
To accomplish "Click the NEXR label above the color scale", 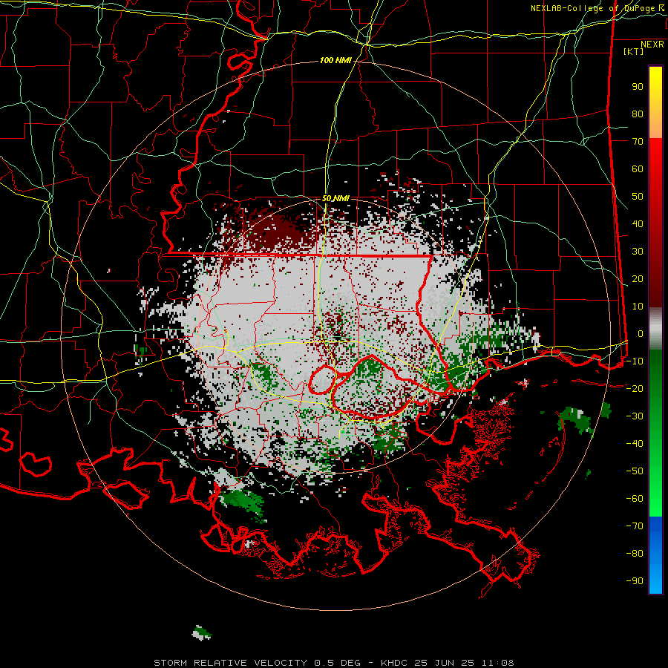I will (652, 45).
